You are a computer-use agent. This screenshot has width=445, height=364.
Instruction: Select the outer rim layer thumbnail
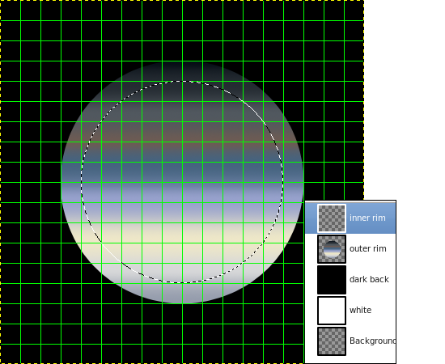[x=332, y=249]
